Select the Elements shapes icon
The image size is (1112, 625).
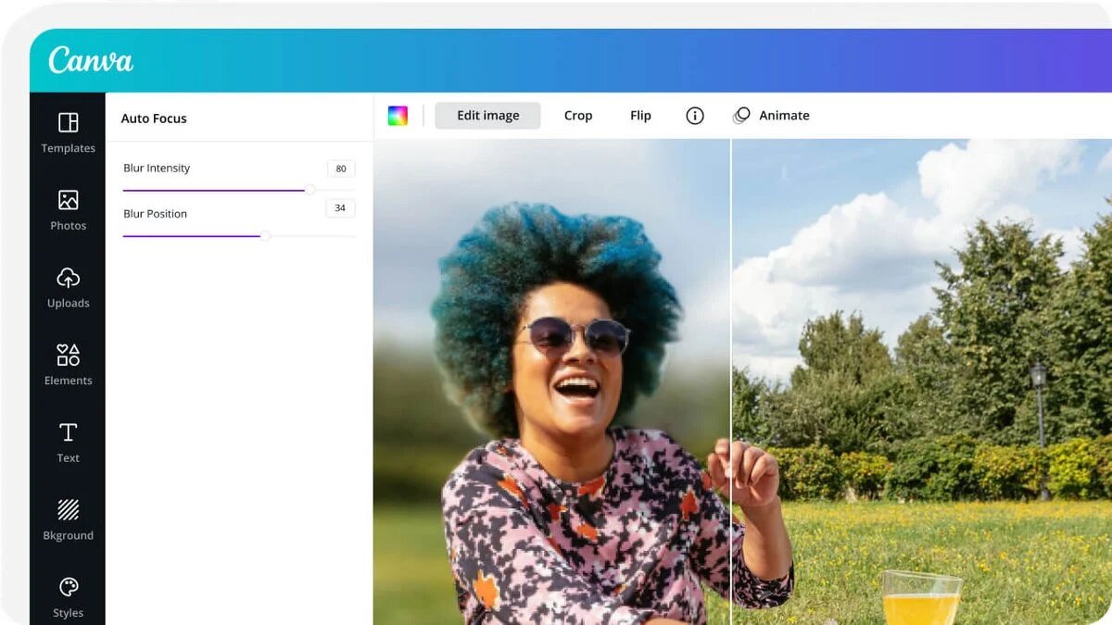pyautogui.click(x=68, y=355)
